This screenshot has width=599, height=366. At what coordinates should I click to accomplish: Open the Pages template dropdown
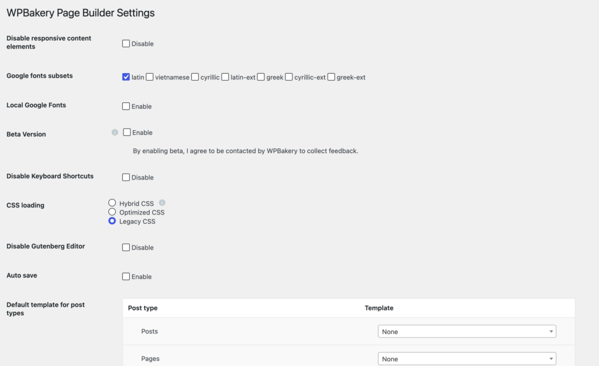467,359
